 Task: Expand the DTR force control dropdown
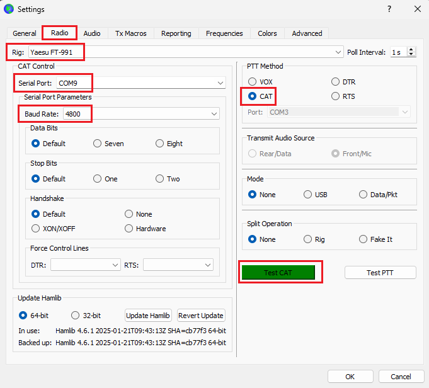[x=115, y=265]
